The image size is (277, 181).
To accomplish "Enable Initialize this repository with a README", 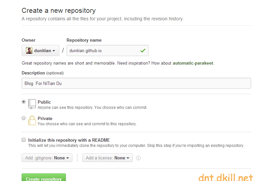I will (x=24, y=140).
